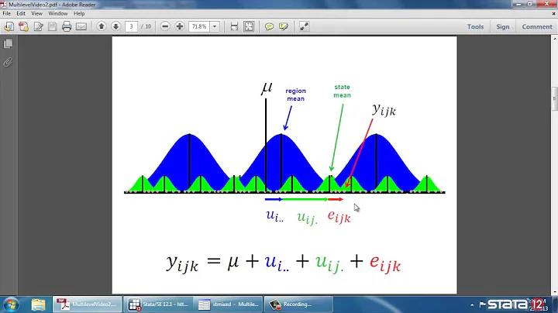Viewport: 558px width, 313px height.
Task: Click the scrollbar up arrow
Action: tap(554, 38)
